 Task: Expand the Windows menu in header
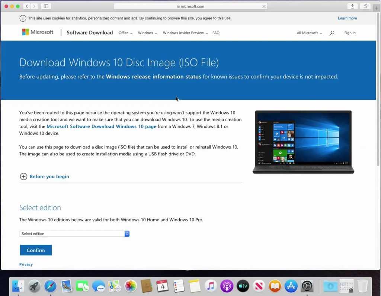[x=147, y=33]
